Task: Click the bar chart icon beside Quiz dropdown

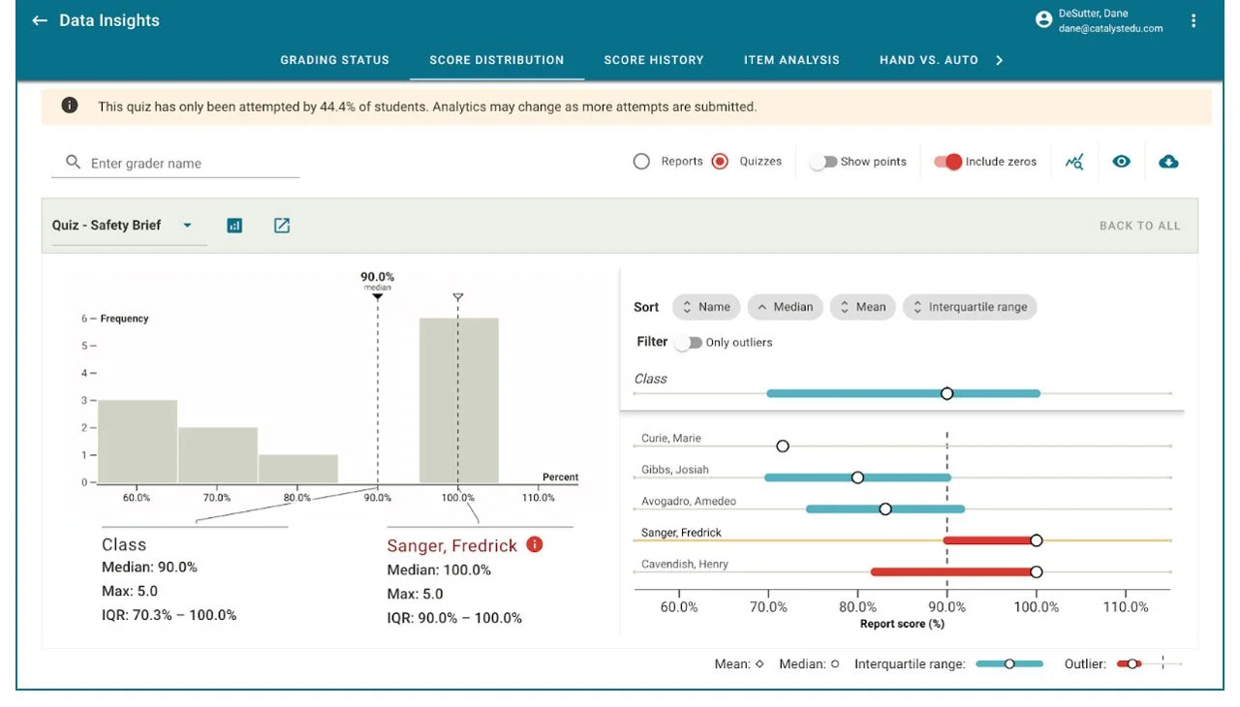Action: click(x=234, y=225)
